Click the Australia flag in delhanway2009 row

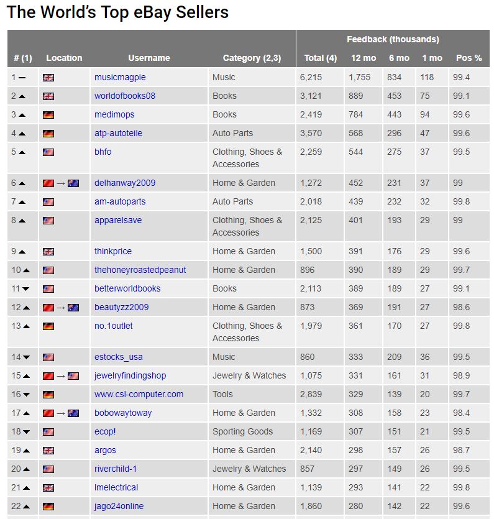(x=73, y=183)
